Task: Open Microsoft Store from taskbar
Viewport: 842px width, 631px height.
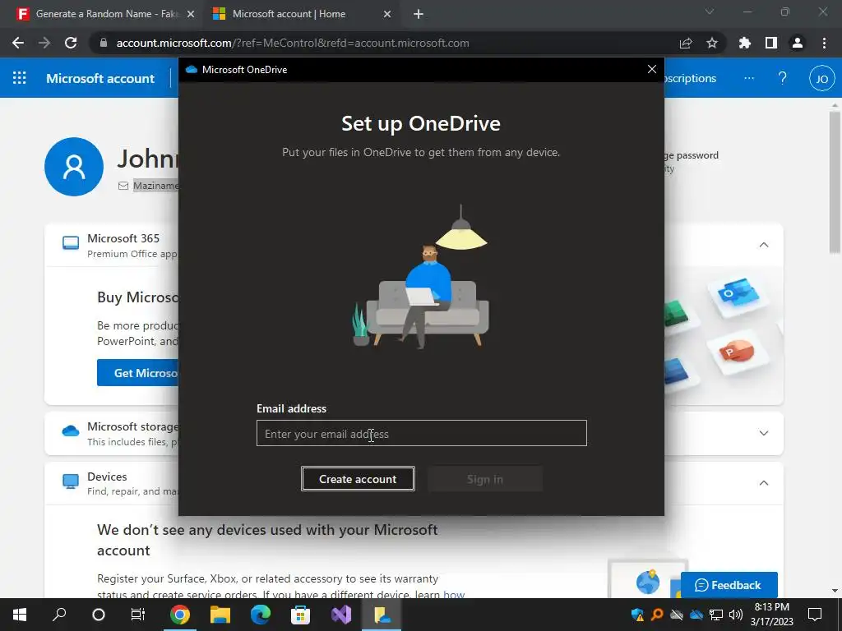Action: pyautogui.click(x=300, y=615)
